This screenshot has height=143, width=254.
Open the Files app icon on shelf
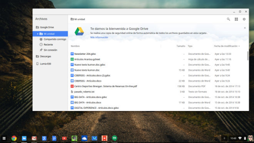point(24,138)
